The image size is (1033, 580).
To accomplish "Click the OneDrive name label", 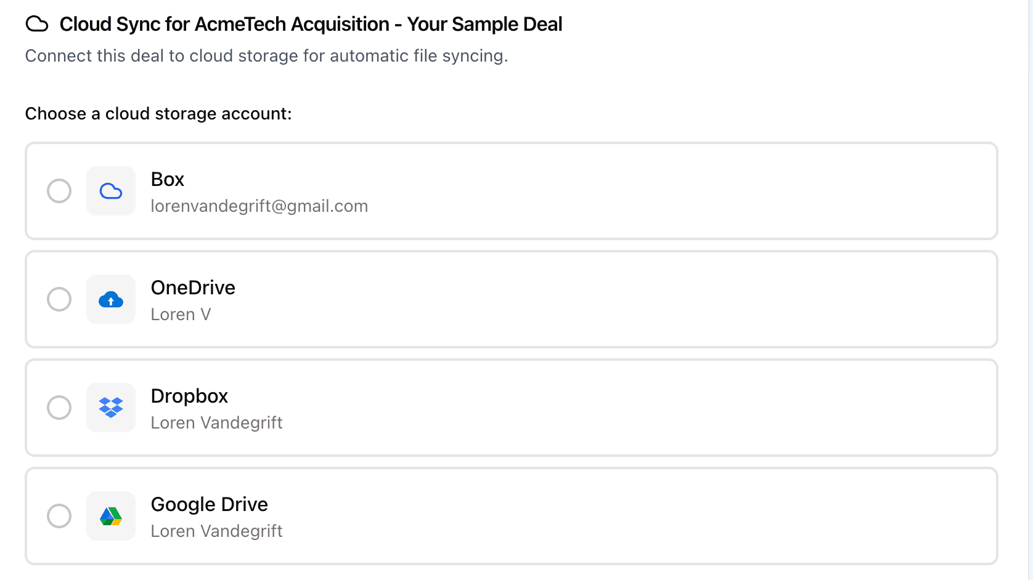I will pos(193,288).
